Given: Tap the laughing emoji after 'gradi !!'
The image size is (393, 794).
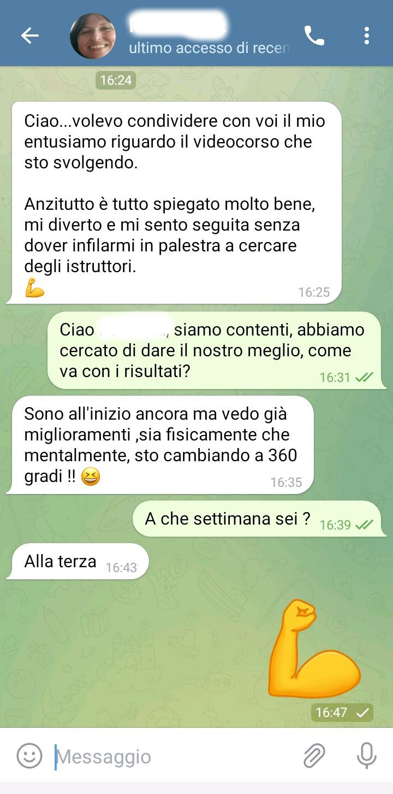Looking at the screenshot, I should click(x=91, y=477).
